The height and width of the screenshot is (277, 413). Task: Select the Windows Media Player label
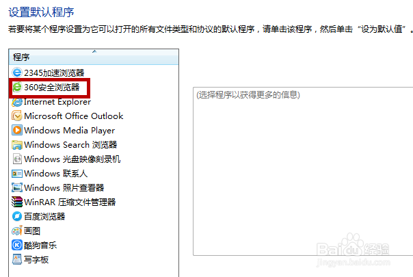point(69,131)
